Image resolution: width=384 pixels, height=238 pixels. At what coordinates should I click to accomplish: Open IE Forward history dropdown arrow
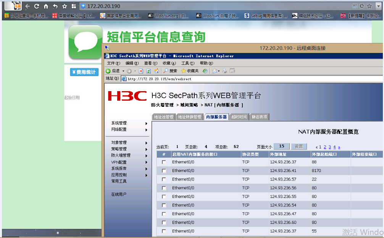pos(135,71)
